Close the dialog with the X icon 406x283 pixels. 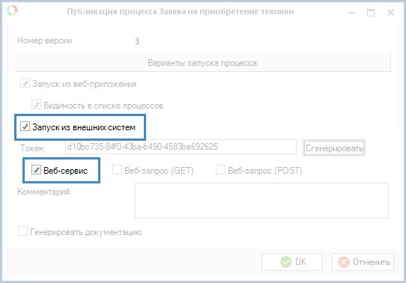tap(390, 13)
